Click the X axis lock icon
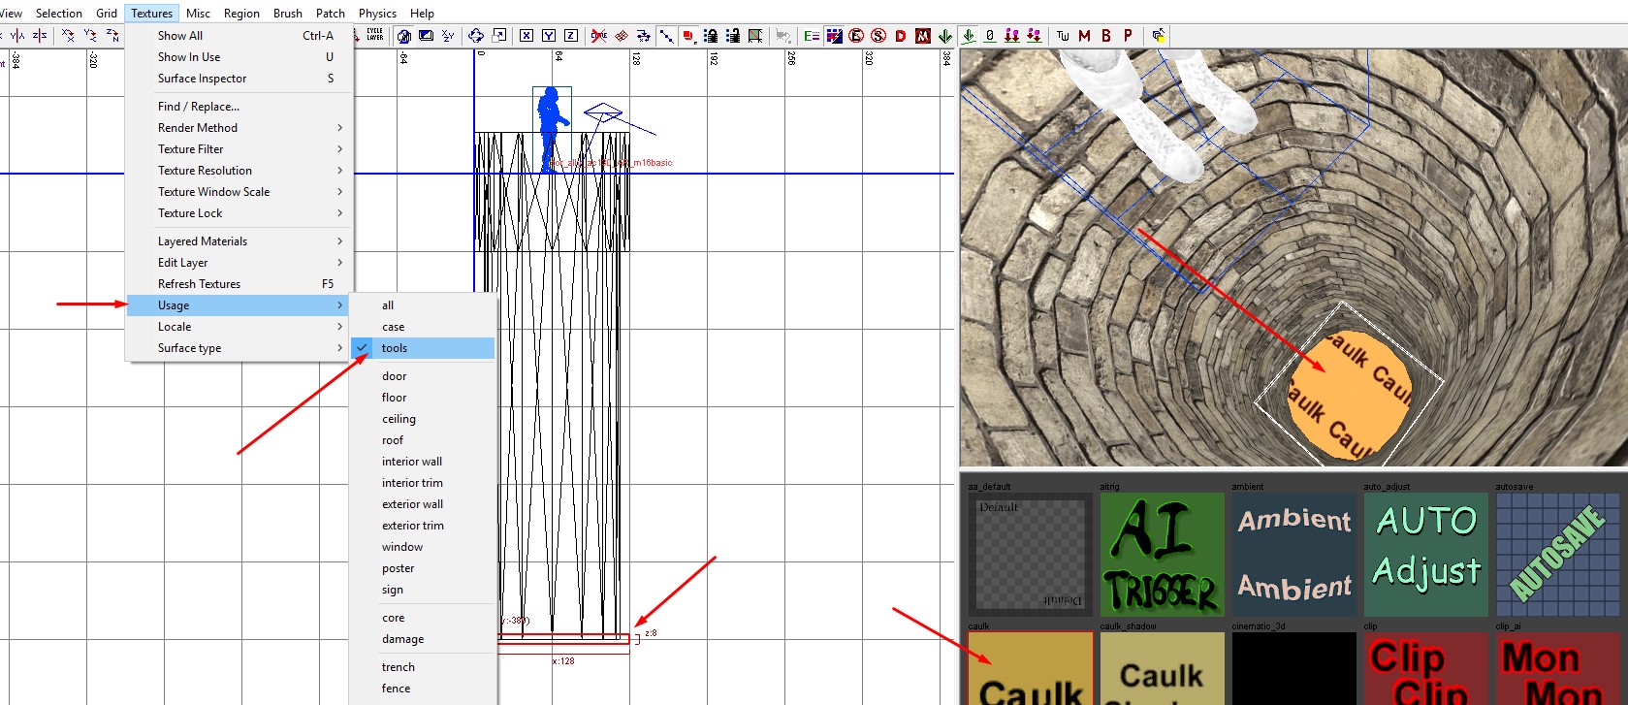Viewport: 1628px width, 705px height. coord(527,36)
